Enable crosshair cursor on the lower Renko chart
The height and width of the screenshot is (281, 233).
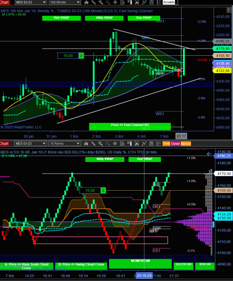coord(115,143)
